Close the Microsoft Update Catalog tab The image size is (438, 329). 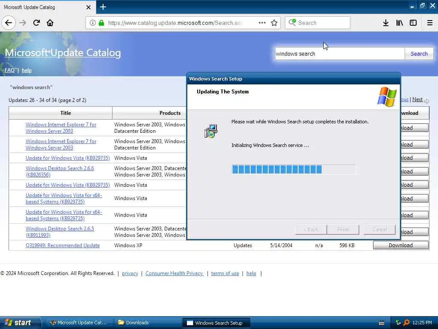(89, 7)
